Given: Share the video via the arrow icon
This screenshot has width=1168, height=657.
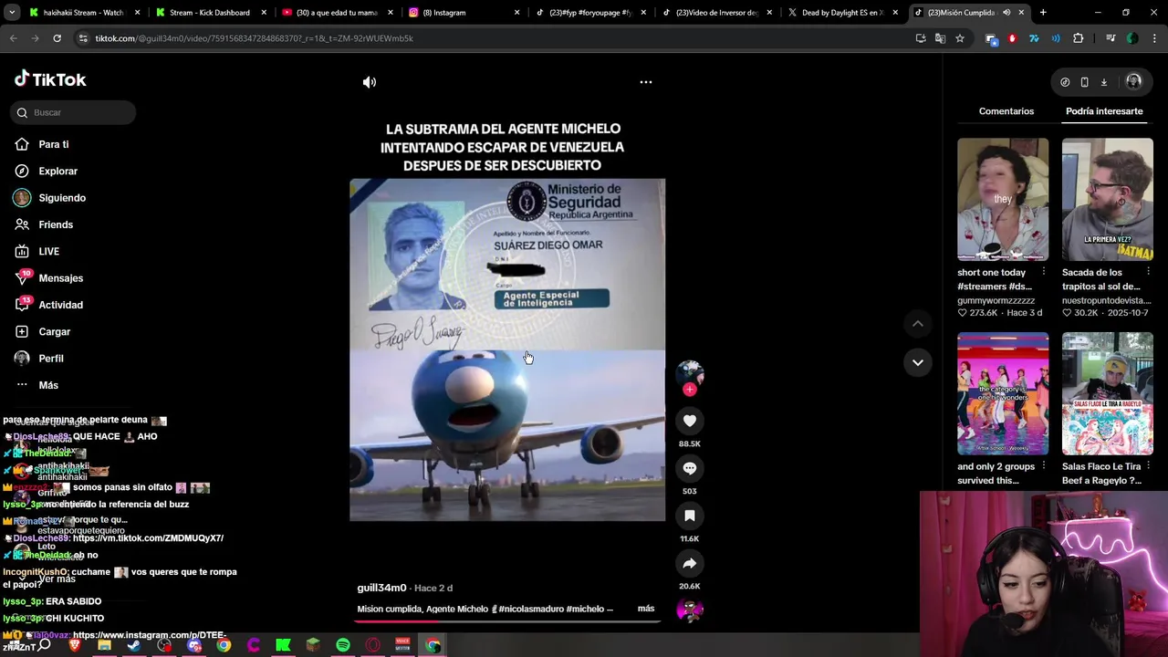Looking at the screenshot, I should coord(690,563).
